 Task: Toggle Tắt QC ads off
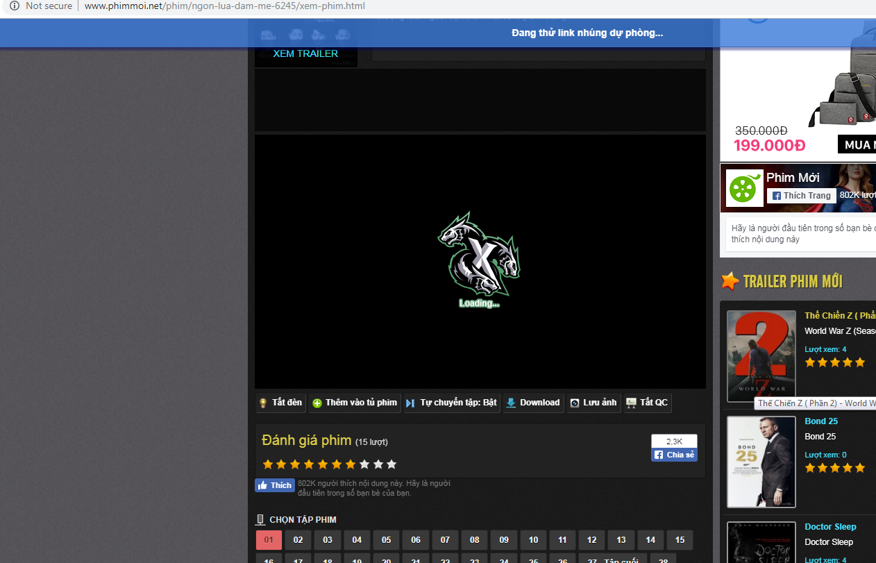click(647, 403)
